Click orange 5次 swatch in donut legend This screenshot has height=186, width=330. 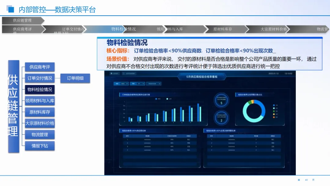tap(274, 117)
